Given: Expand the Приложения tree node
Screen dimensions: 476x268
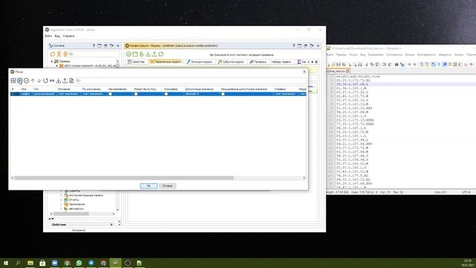Looking at the screenshot, I should pyautogui.click(x=61, y=205).
